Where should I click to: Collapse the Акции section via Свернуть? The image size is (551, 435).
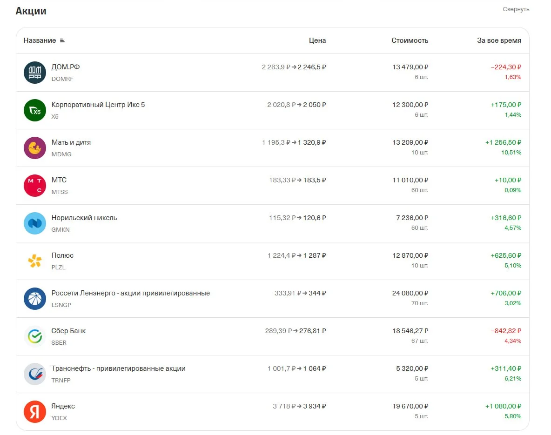[516, 9]
